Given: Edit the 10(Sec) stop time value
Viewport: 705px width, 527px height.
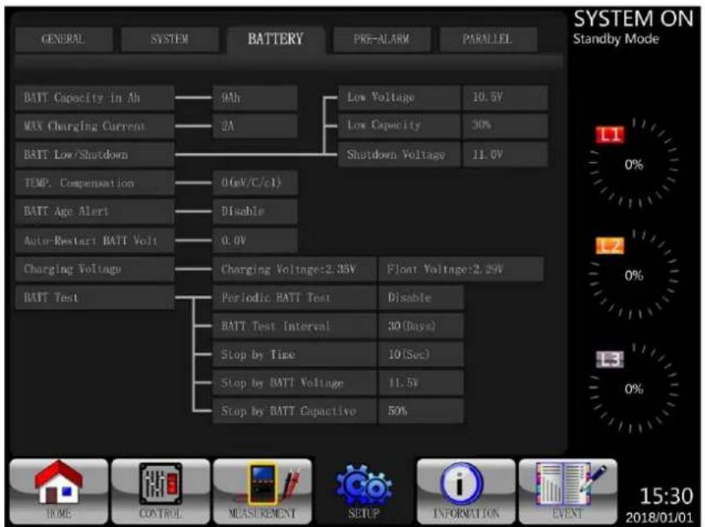Looking at the screenshot, I should pos(422,354).
